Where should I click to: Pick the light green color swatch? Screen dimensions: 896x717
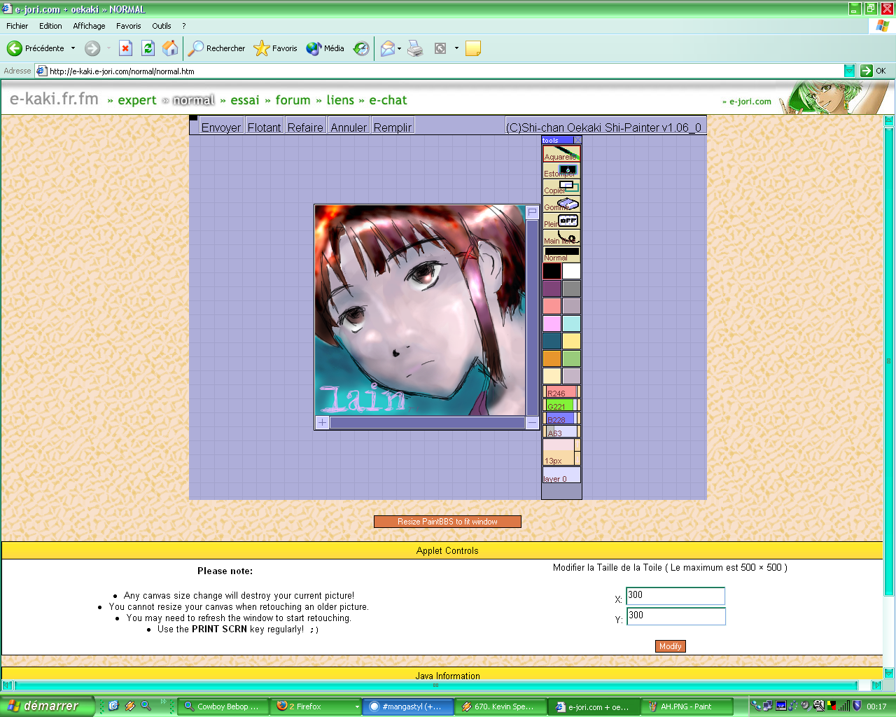pyautogui.click(x=571, y=358)
